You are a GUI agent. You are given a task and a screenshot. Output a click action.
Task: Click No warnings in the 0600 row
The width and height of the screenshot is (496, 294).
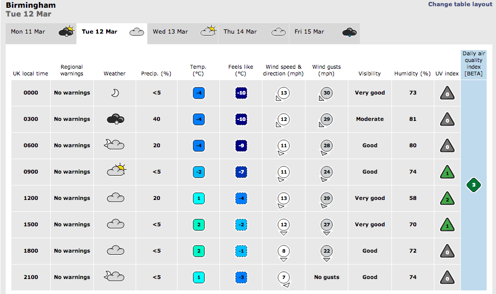coord(72,145)
